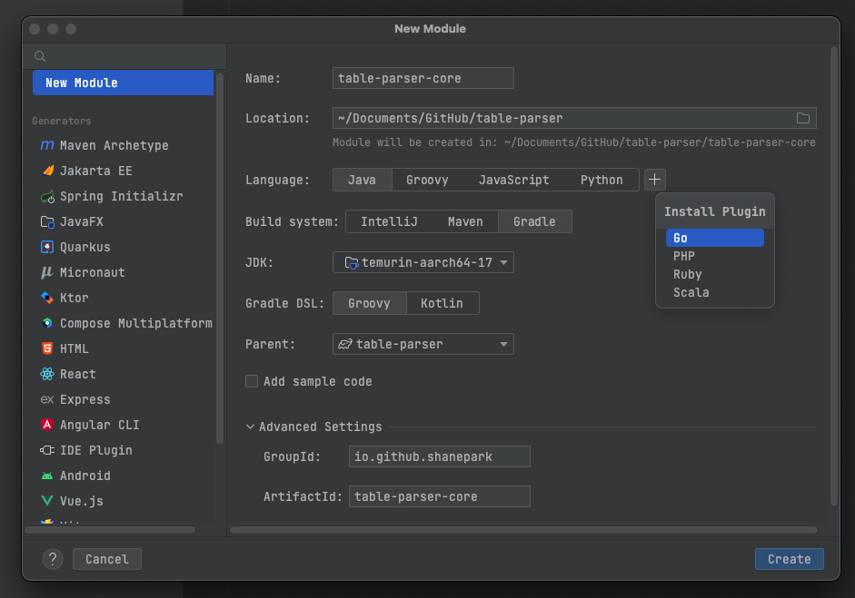The width and height of the screenshot is (855, 598).
Task: Click the sidebar horizontal scrollbar
Action: (x=110, y=530)
